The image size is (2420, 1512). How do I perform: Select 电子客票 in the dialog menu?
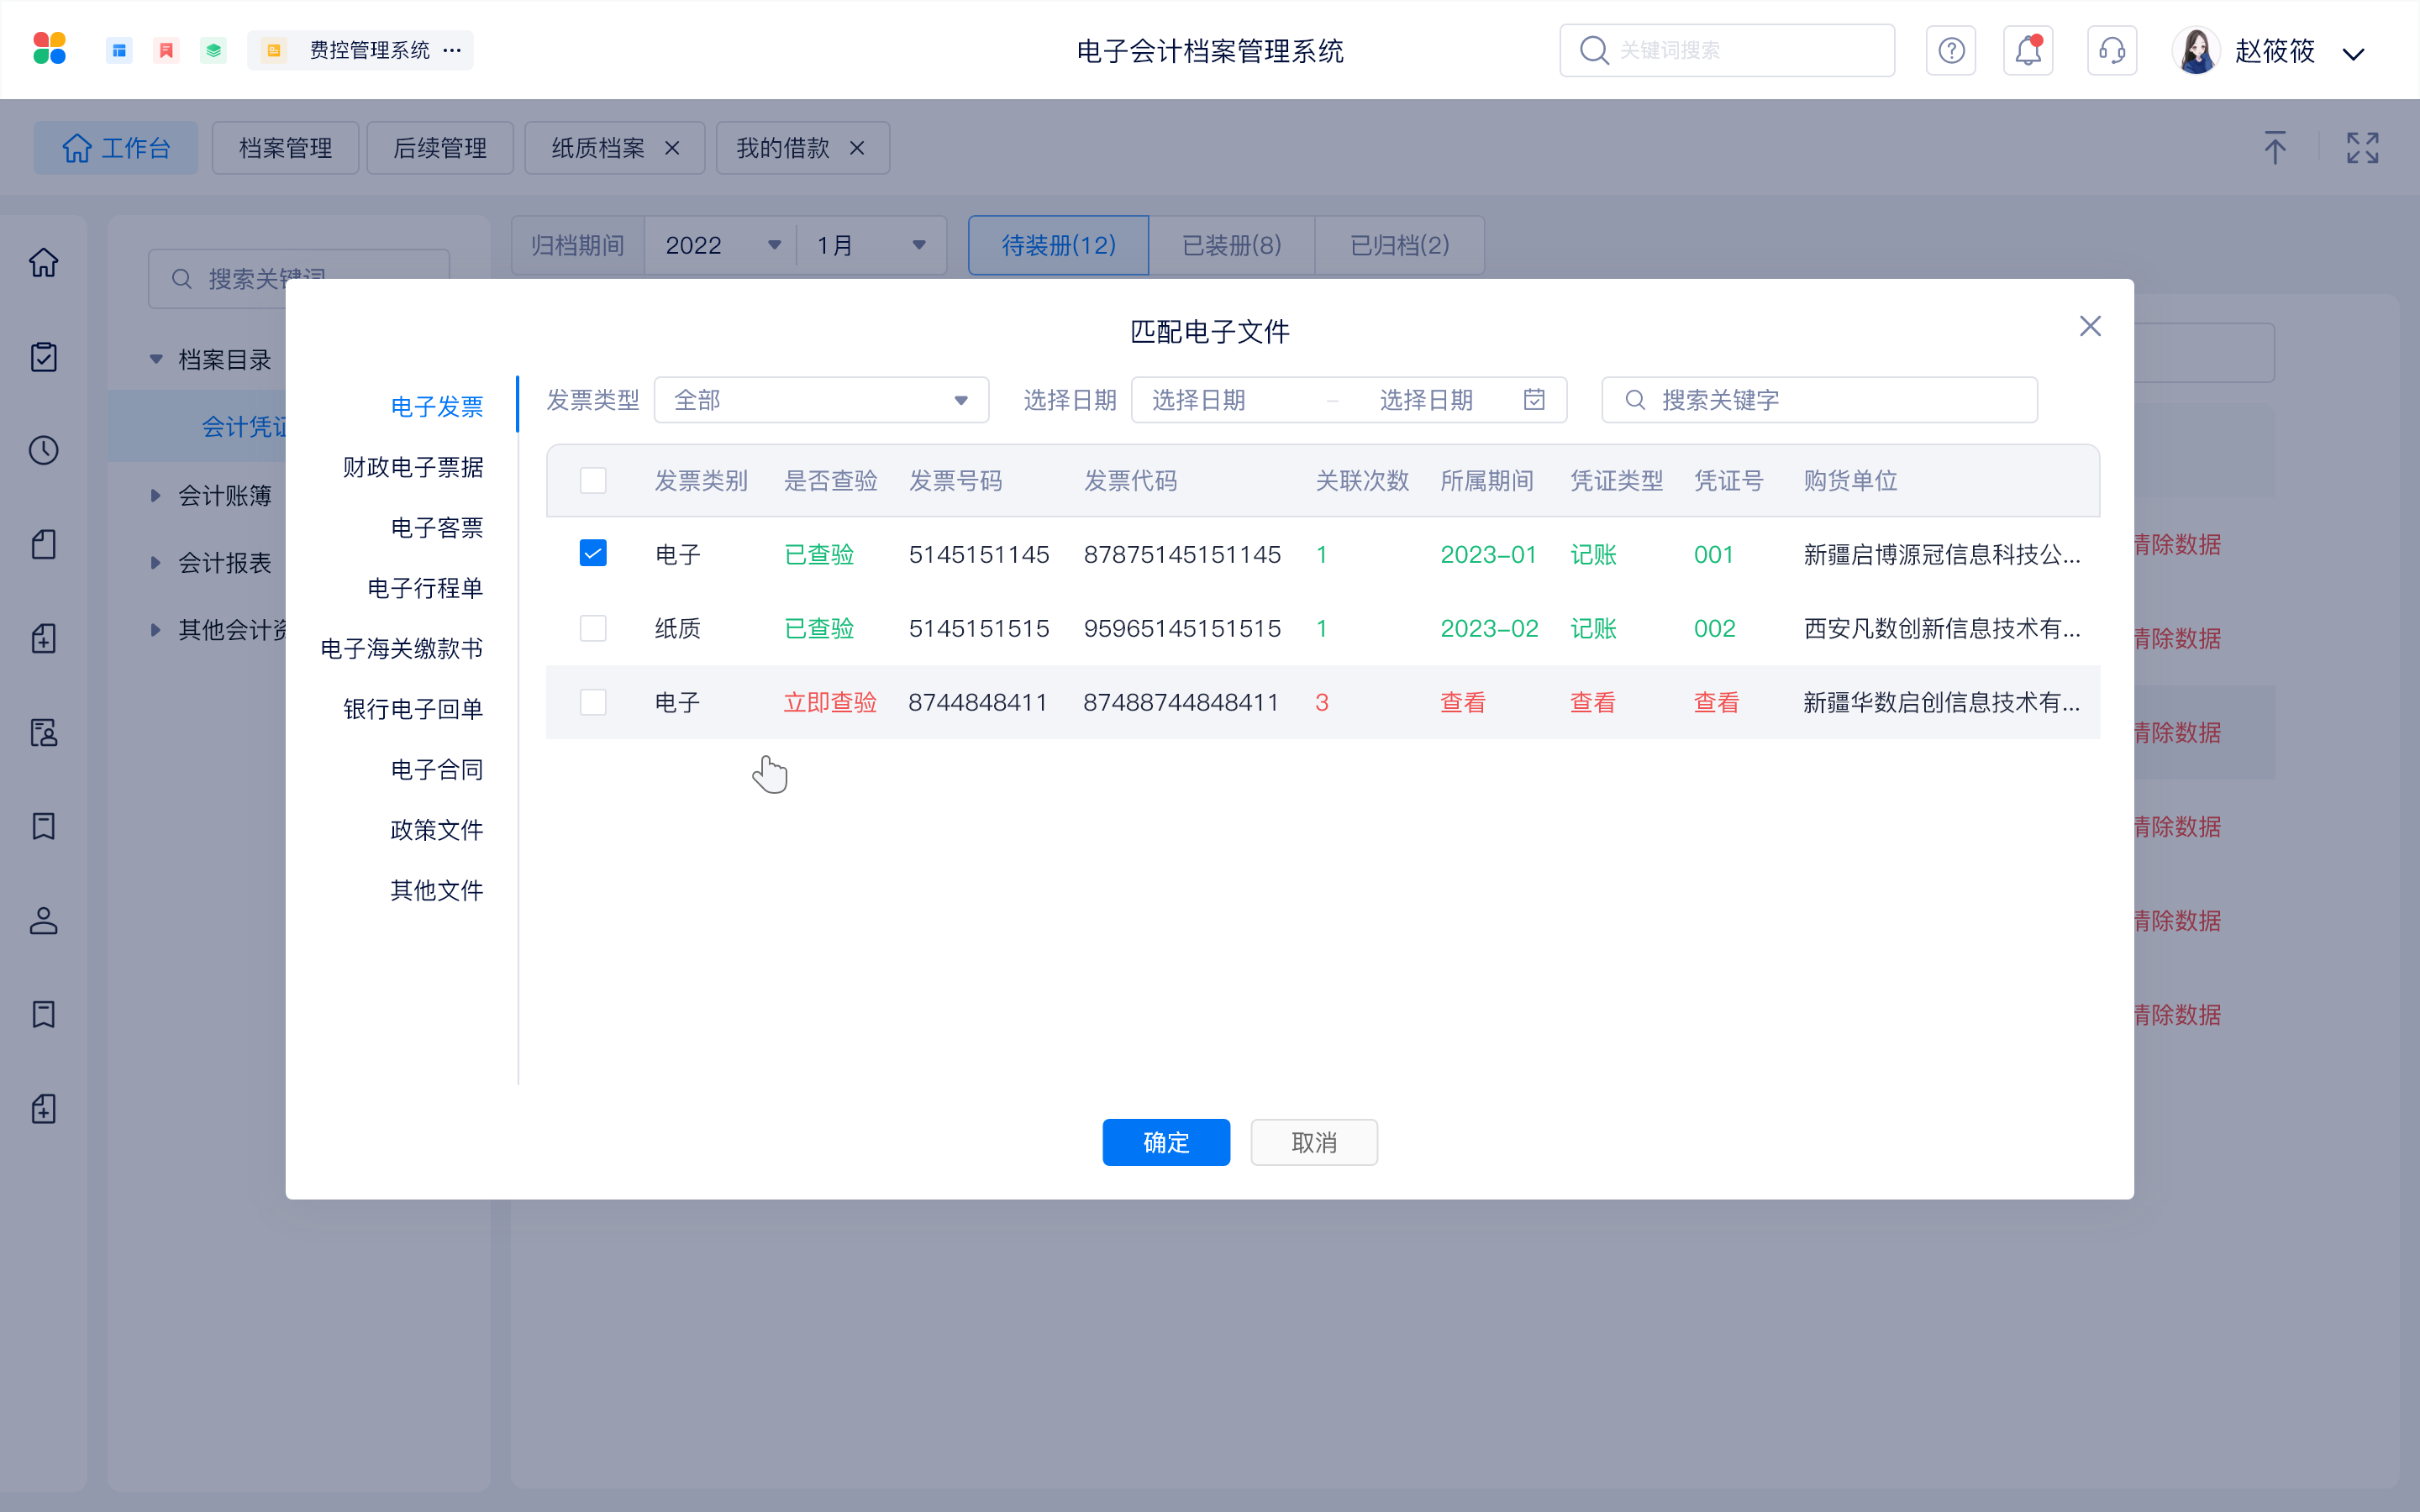(x=437, y=527)
